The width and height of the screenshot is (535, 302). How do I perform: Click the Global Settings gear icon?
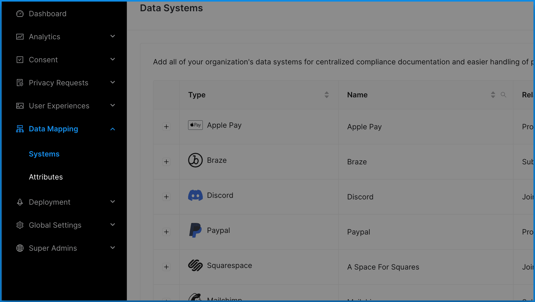pyautogui.click(x=20, y=225)
